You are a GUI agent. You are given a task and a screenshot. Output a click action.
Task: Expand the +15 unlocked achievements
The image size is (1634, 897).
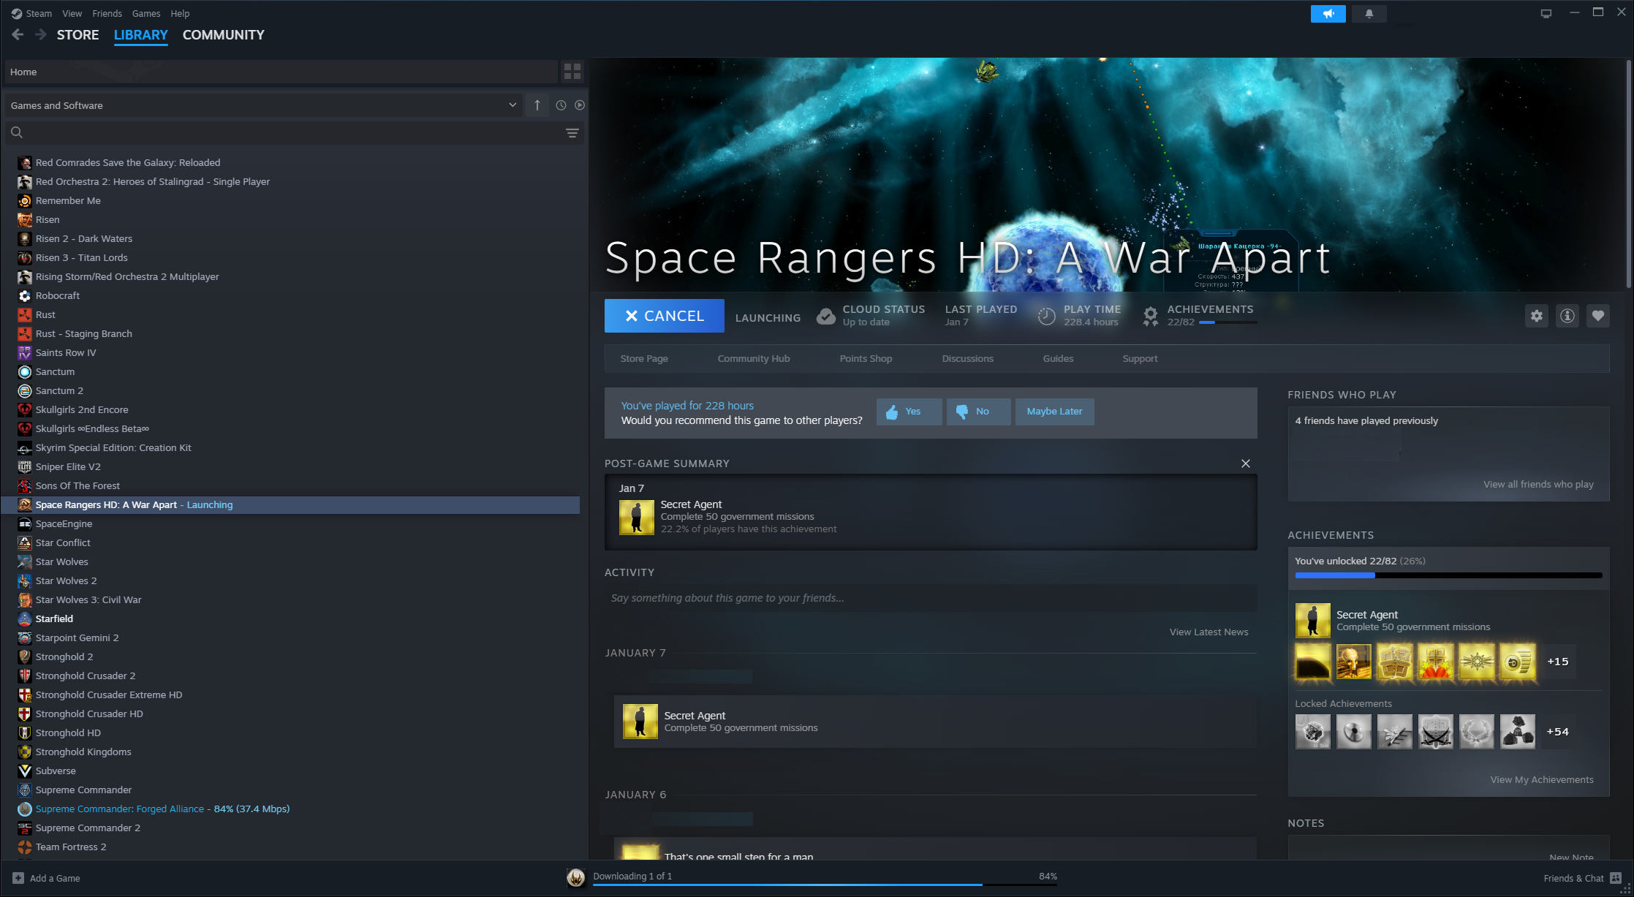pyautogui.click(x=1557, y=662)
